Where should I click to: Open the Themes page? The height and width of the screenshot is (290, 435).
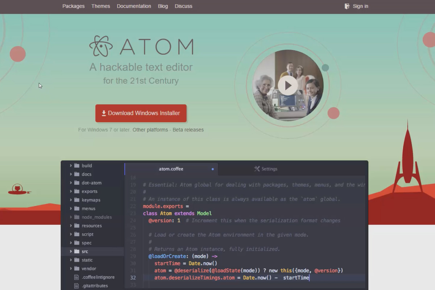(x=100, y=6)
